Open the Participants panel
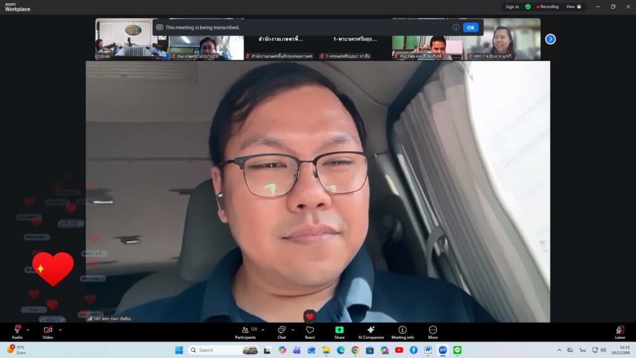Screen dimensions: 636x358 pyautogui.click(x=245, y=331)
